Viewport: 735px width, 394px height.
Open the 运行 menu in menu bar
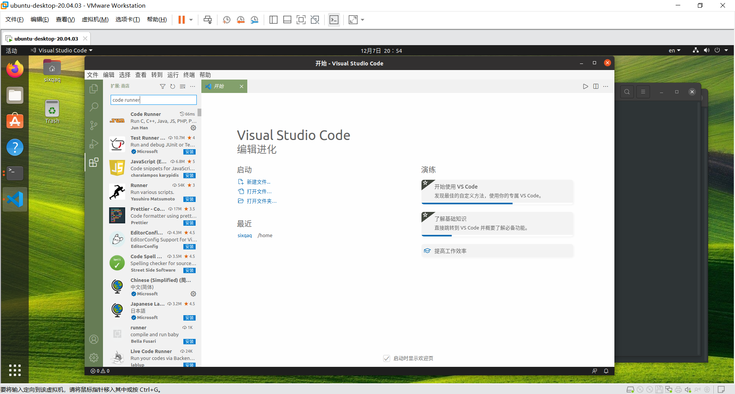point(173,75)
